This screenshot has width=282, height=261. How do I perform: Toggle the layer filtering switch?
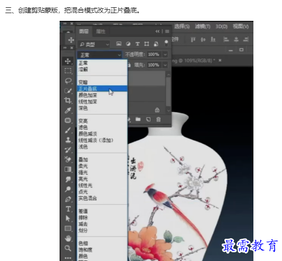point(166,43)
